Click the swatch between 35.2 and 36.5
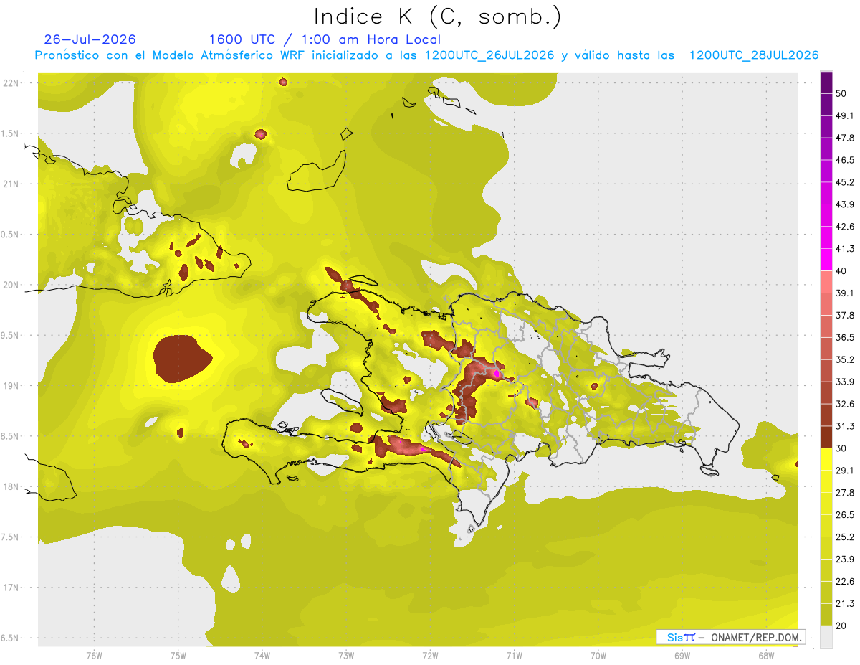860x665 pixels. pos(826,349)
